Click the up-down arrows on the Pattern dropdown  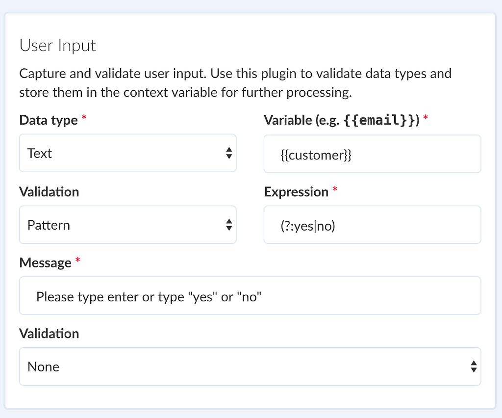pos(229,225)
